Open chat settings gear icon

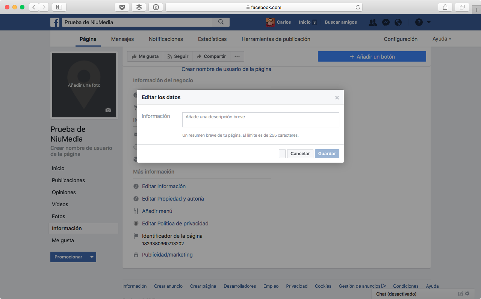tap(467, 294)
